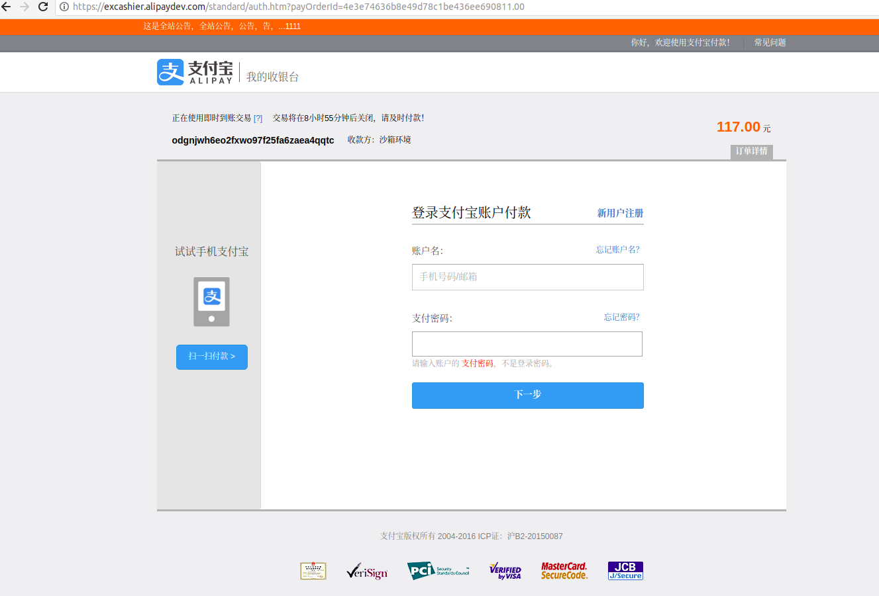879x596 pixels.
Task: Click the 账户名 input field
Action: [527, 277]
